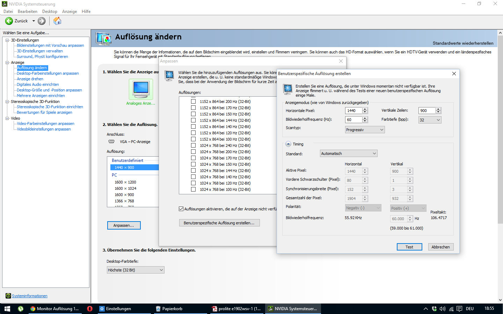Check 1024 x 768 bei 144 Hz resolution
503x314 pixels.
click(193, 171)
